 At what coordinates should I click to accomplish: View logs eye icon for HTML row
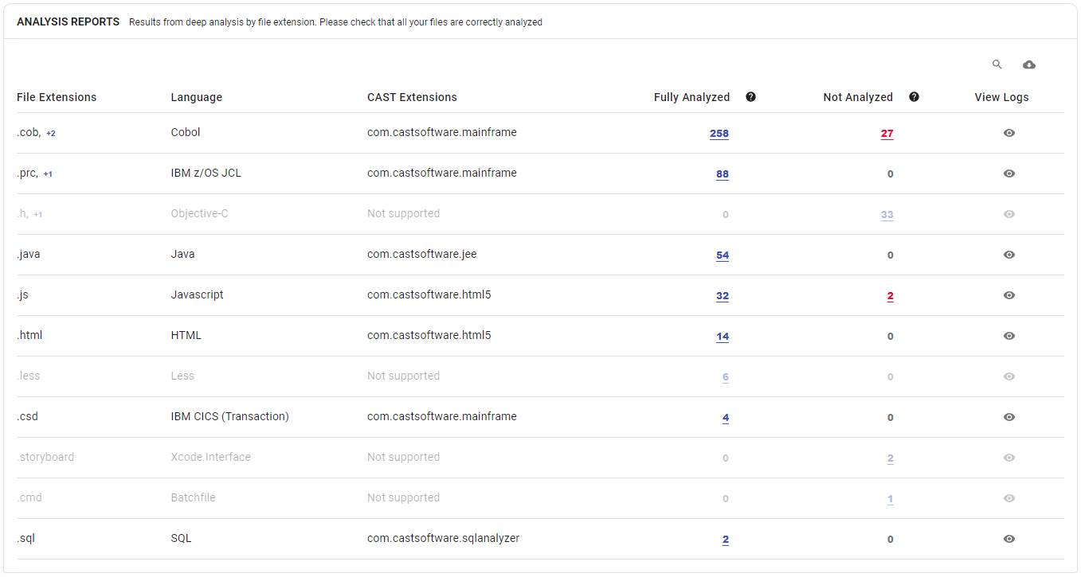1009,336
